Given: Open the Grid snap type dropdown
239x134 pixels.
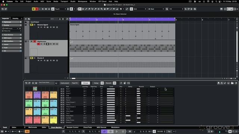Looking at the screenshot, I should click(140, 9).
